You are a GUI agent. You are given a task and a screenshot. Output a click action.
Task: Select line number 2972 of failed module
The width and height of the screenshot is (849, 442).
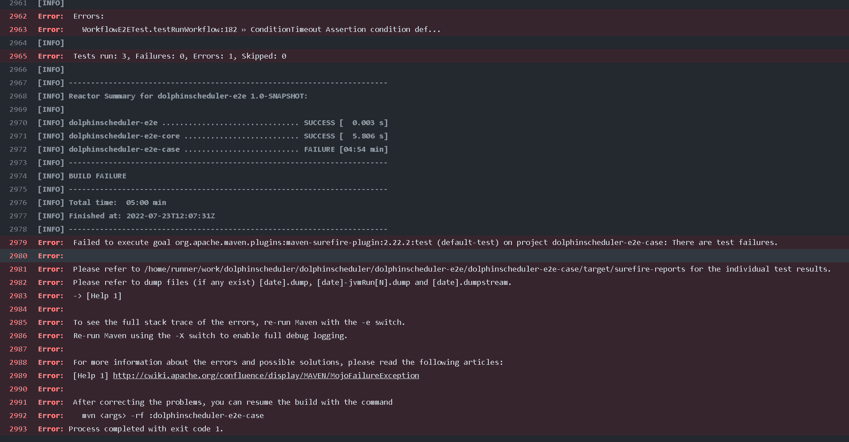[x=18, y=149]
